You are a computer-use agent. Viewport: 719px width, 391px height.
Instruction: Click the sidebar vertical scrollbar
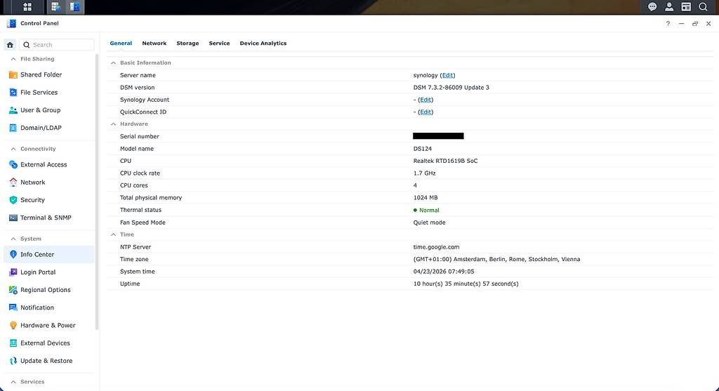pyautogui.click(x=97, y=192)
